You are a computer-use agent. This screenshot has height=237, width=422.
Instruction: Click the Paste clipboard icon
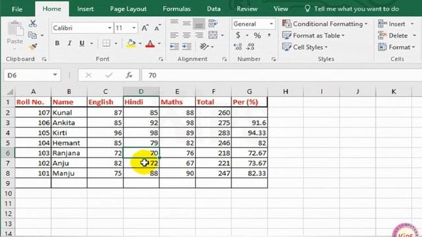click(15, 32)
